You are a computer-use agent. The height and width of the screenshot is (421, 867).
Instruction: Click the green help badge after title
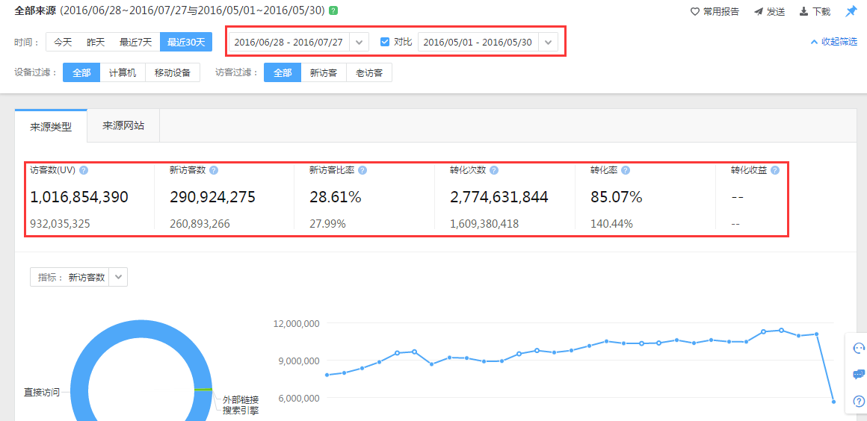(333, 11)
